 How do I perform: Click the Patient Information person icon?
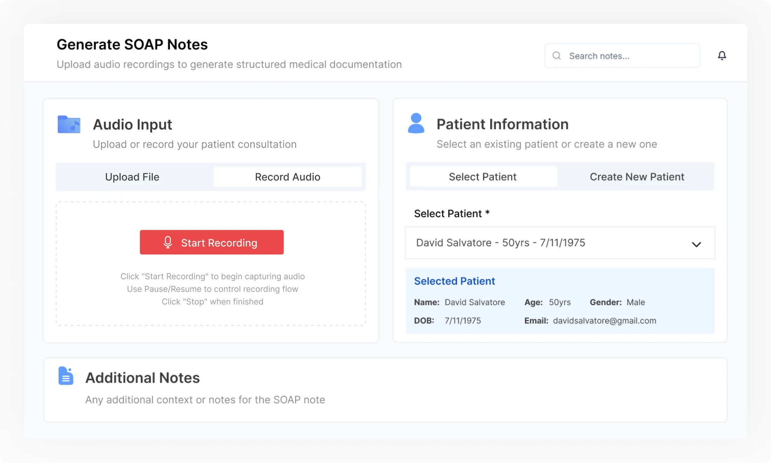416,123
